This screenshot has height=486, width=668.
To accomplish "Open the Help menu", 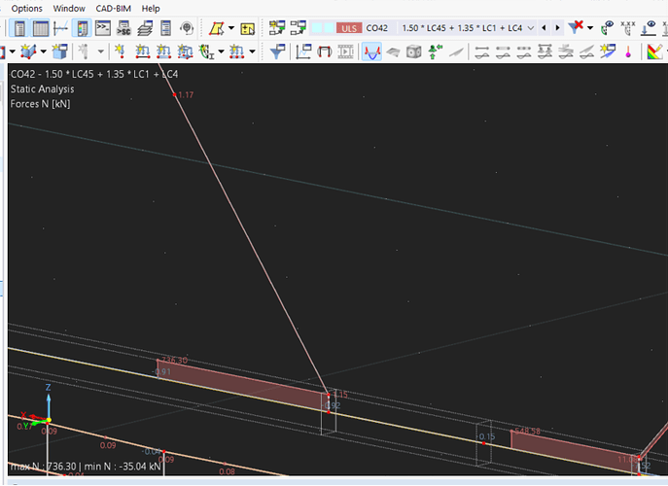I will tap(151, 9).
